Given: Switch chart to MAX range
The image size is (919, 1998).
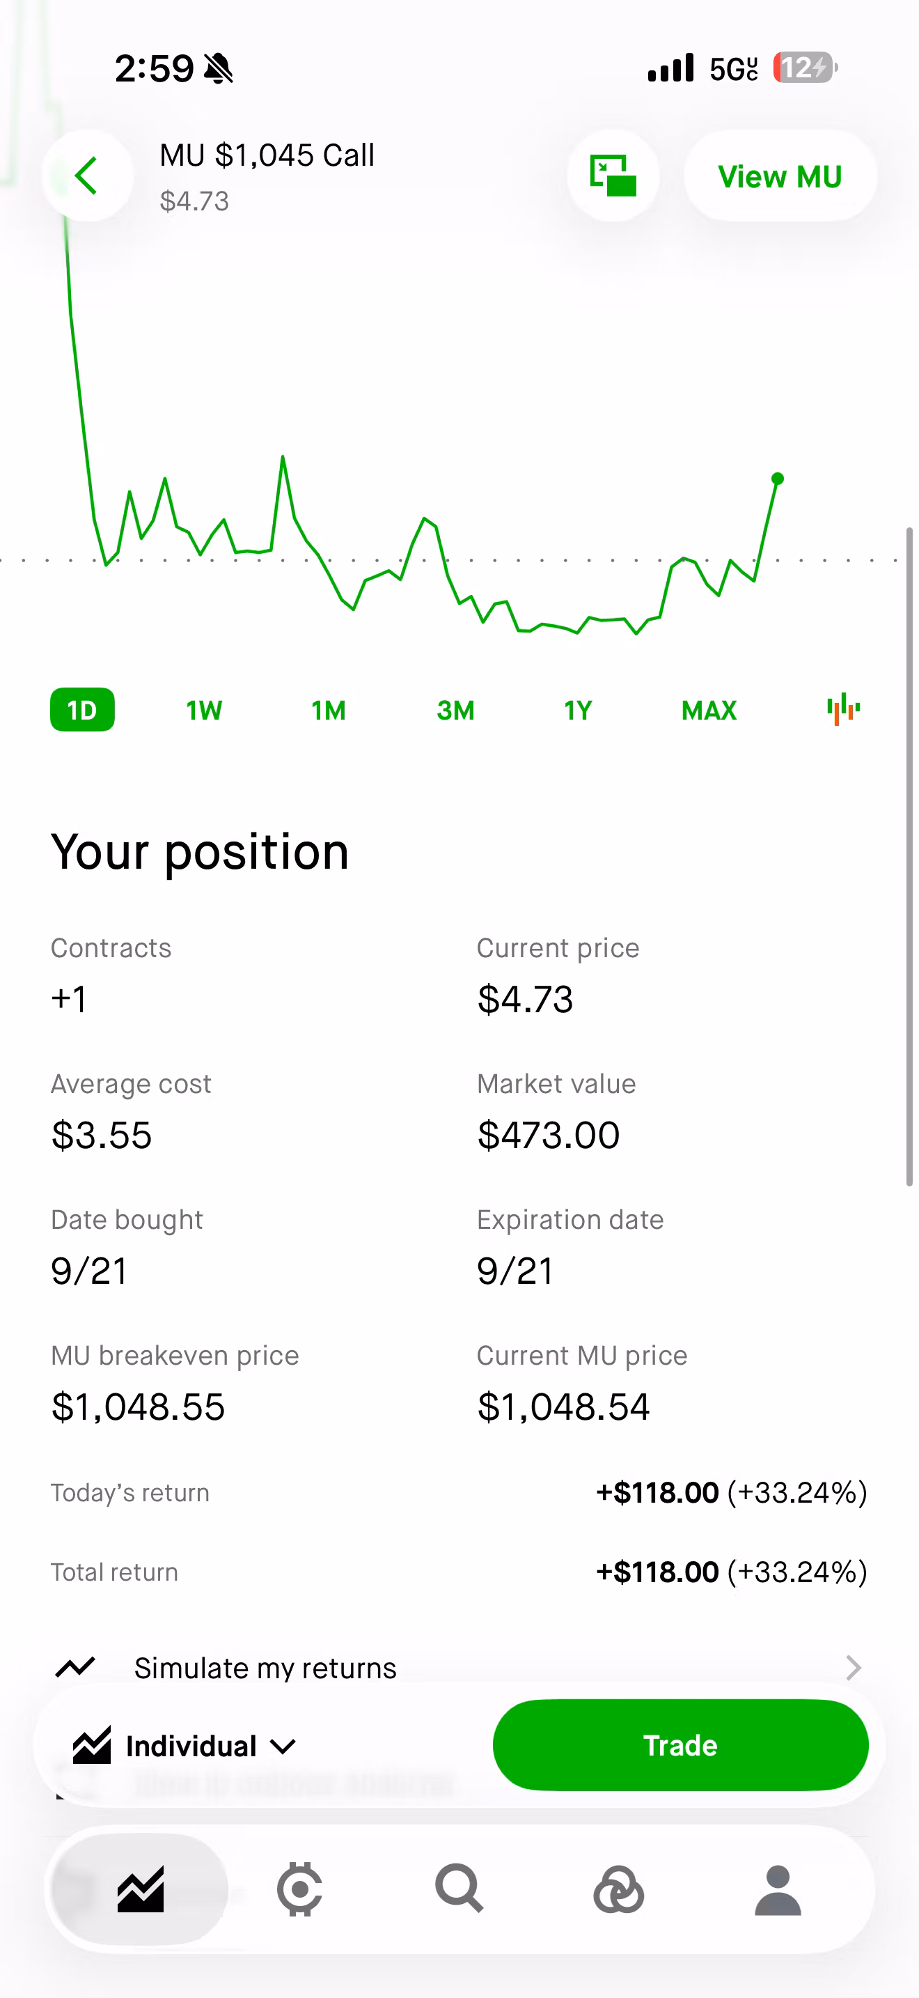Looking at the screenshot, I should 709,710.
